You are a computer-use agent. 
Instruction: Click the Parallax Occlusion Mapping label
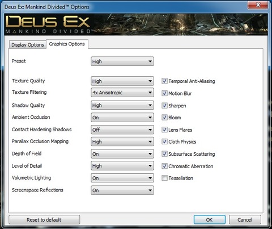tap(40, 141)
